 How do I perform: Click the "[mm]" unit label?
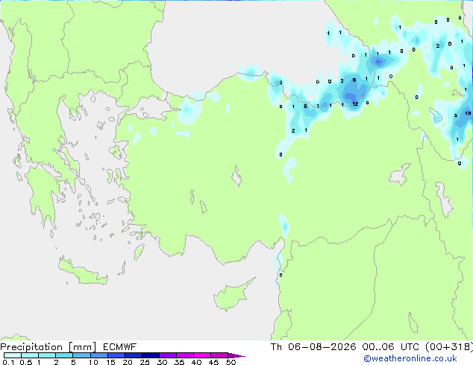[82, 347]
